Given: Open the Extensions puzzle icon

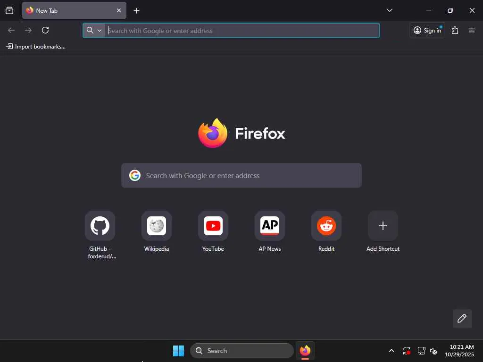Looking at the screenshot, I should 455,30.
